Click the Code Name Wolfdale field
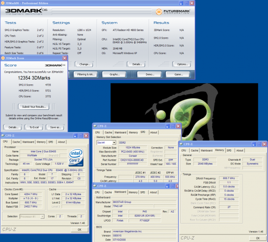The height and width of the screenshot is (242, 268). 32,156
